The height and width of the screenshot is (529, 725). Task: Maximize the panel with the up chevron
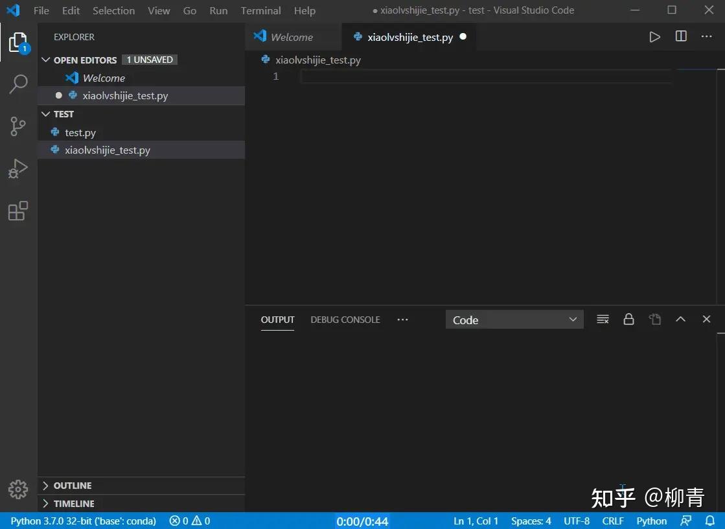click(680, 320)
